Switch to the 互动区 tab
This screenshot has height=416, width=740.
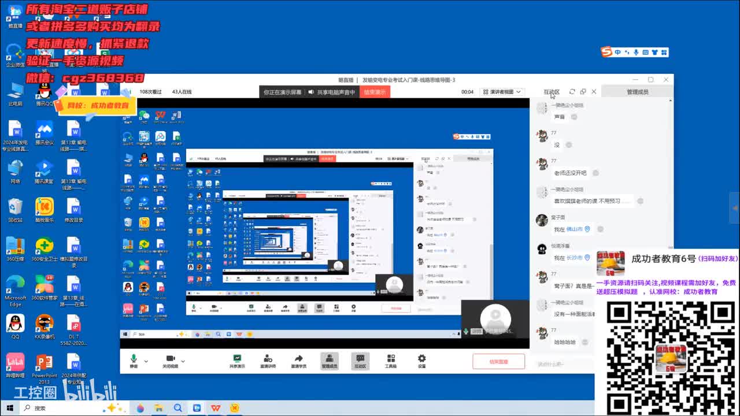point(552,92)
